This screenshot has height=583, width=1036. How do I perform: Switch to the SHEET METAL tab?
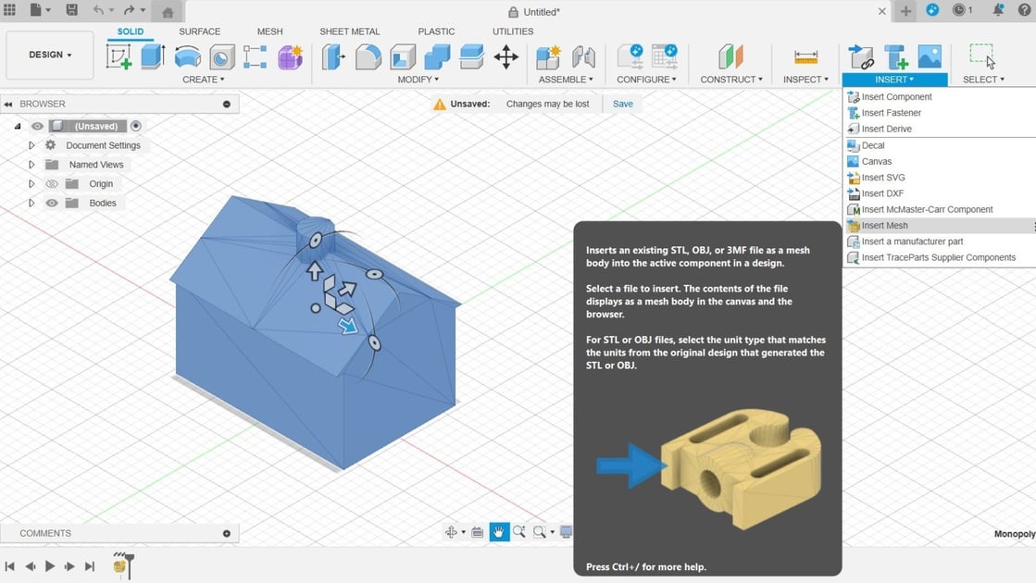coord(349,31)
